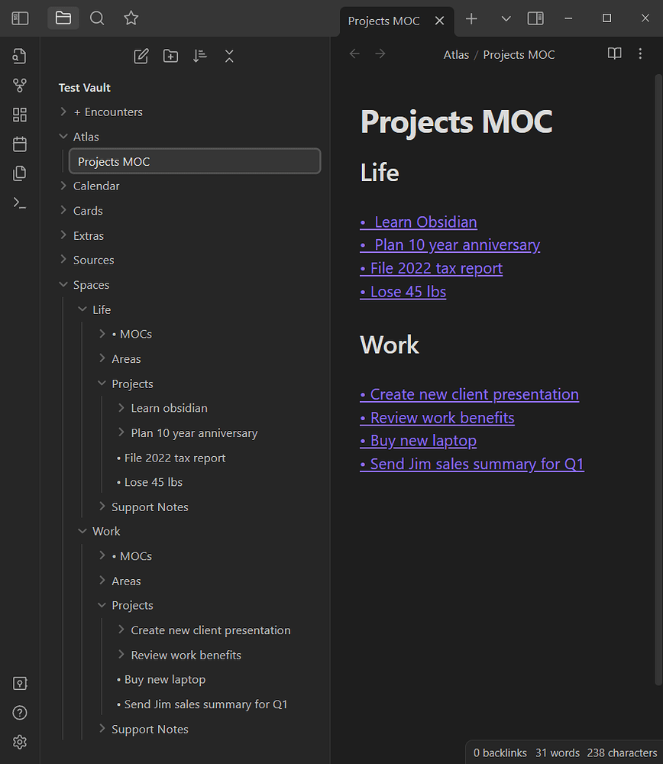Follow the Lose 45 lbs link
This screenshot has width=663, height=764.
(403, 292)
